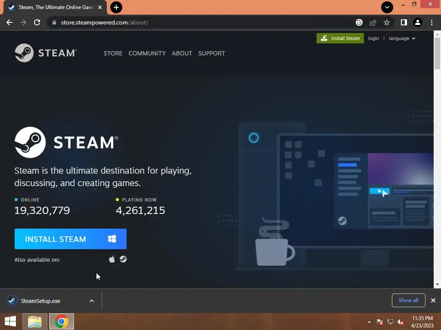View site information via lock icon
The image size is (441, 330).
(x=54, y=22)
